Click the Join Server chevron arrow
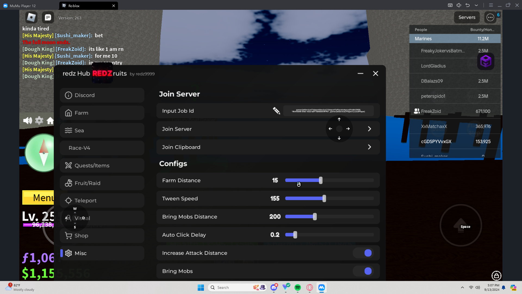 tap(369, 129)
